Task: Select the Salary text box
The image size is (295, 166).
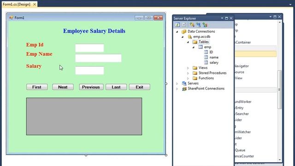Action: 89,71
